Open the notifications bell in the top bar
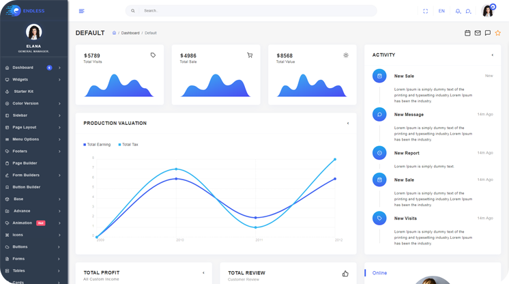The height and width of the screenshot is (284, 509). pyautogui.click(x=458, y=11)
